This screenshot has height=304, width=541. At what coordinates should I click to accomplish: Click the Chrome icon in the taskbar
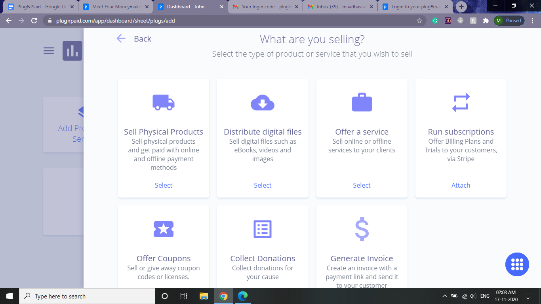pyautogui.click(x=223, y=296)
